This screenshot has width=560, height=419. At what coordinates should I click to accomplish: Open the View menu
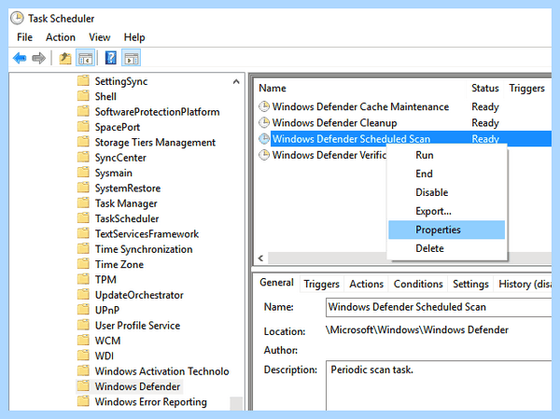[99, 37]
